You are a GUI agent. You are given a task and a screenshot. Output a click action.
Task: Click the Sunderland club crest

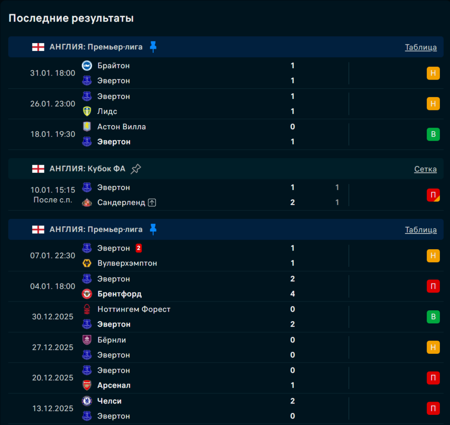coord(87,203)
